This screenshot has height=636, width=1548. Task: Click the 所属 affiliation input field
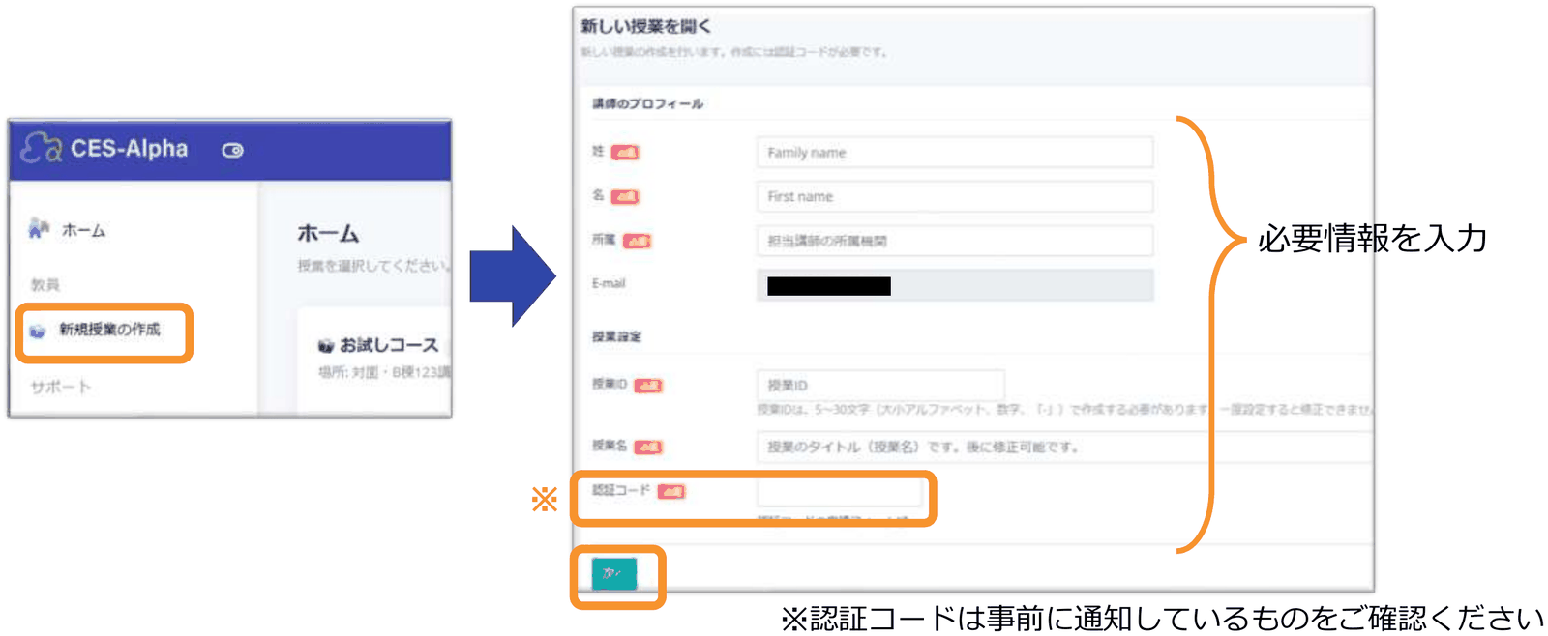tap(955, 241)
